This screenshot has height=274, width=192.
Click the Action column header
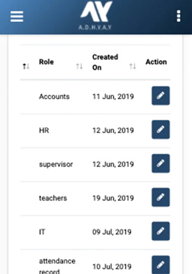[156, 62]
